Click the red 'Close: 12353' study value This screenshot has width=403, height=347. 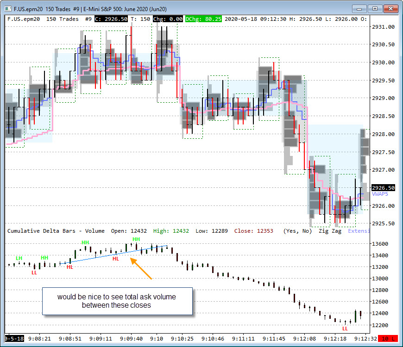point(254,231)
